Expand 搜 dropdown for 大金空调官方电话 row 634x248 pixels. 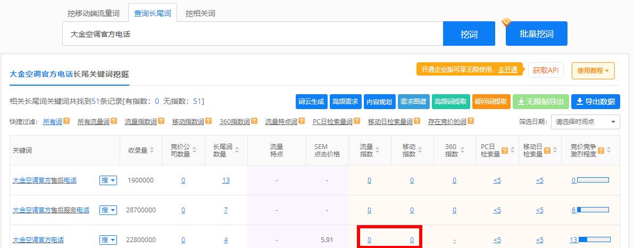click(108, 240)
